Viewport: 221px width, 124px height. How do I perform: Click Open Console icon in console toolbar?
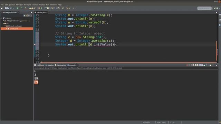(x=210, y=65)
